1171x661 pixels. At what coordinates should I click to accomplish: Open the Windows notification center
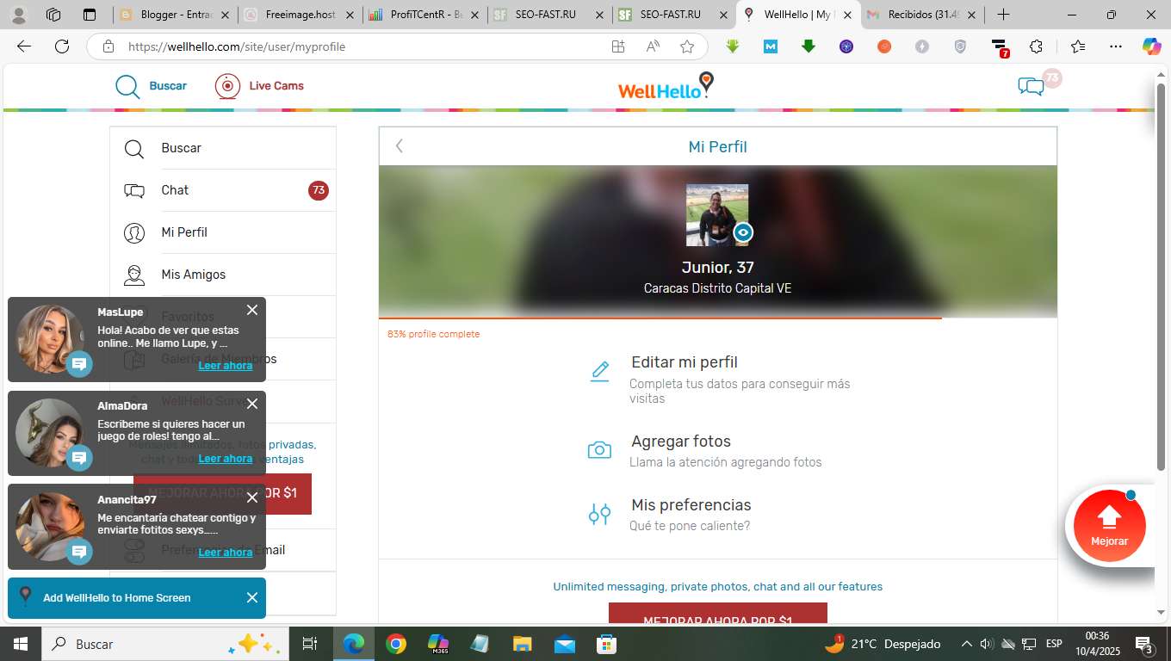(x=1144, y=644)
